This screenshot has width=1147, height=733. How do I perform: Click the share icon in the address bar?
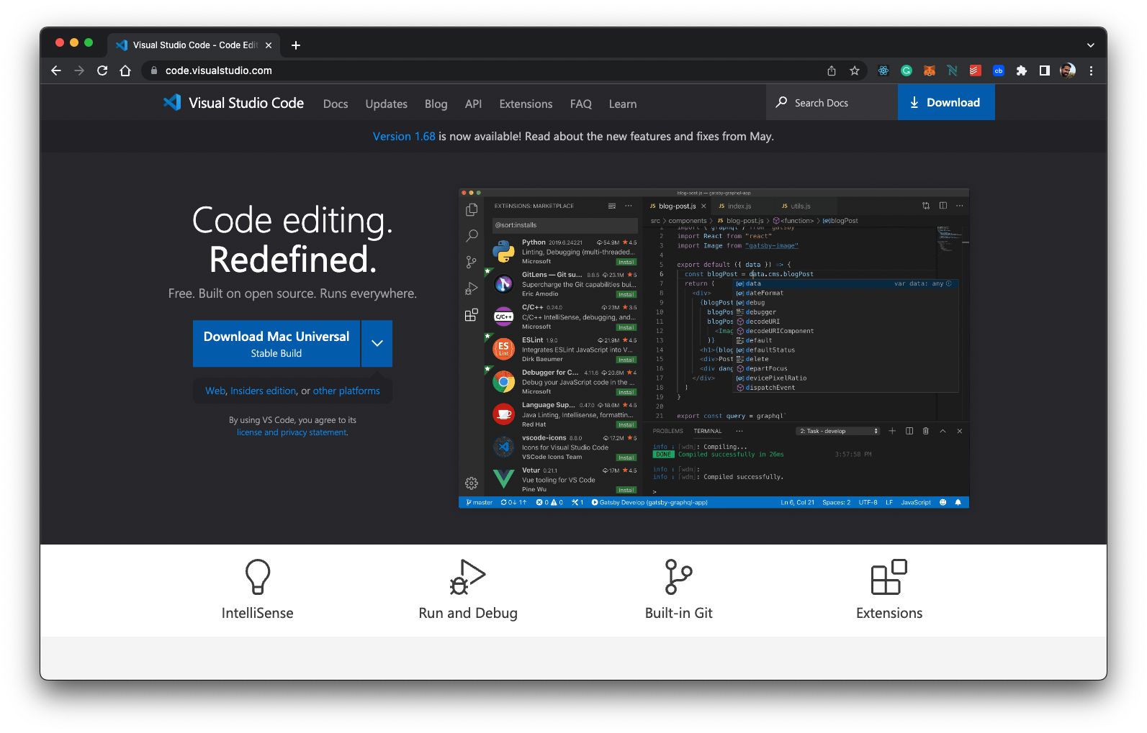coord(832,70)
